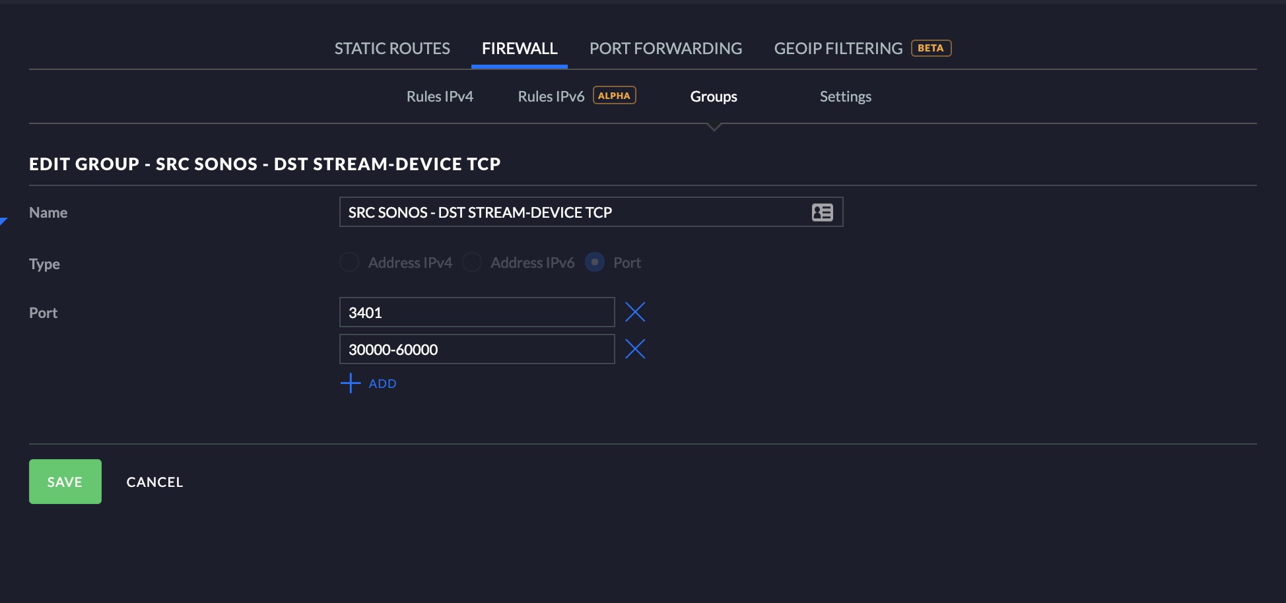This screenshot has width=1286, height=603.
Task: Select the Port type radio button
Action: pos(595,263)
